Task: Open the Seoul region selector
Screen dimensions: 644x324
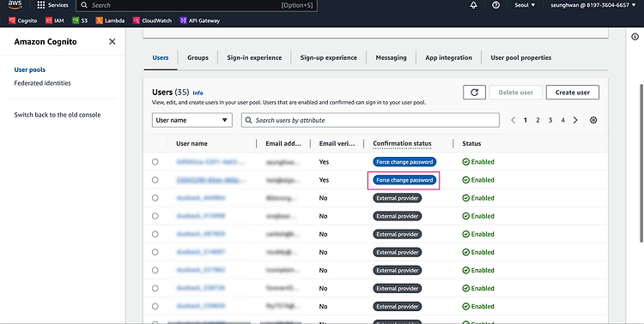Action: [525, 5]
